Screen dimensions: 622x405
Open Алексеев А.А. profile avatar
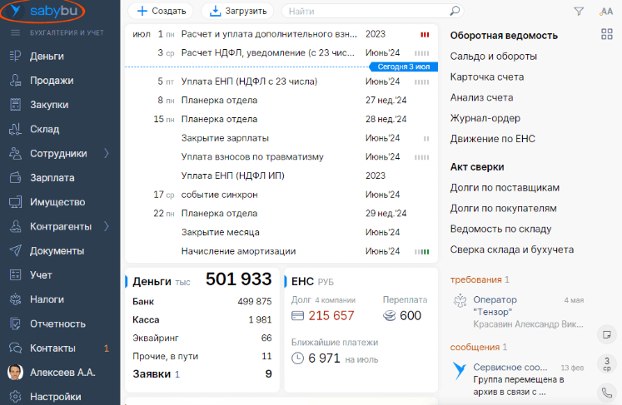[x=16, y=372]
